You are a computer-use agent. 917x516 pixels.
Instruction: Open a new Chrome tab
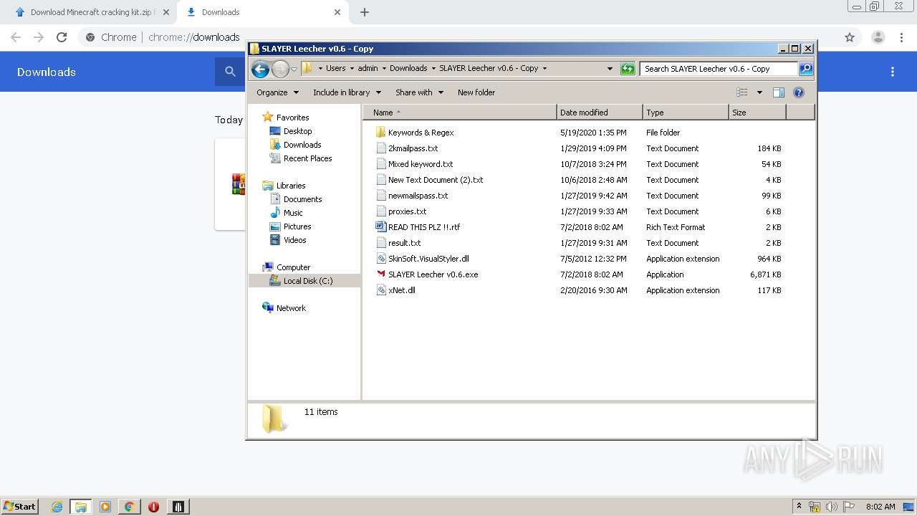pyautogui.click(x=365, y=12)
